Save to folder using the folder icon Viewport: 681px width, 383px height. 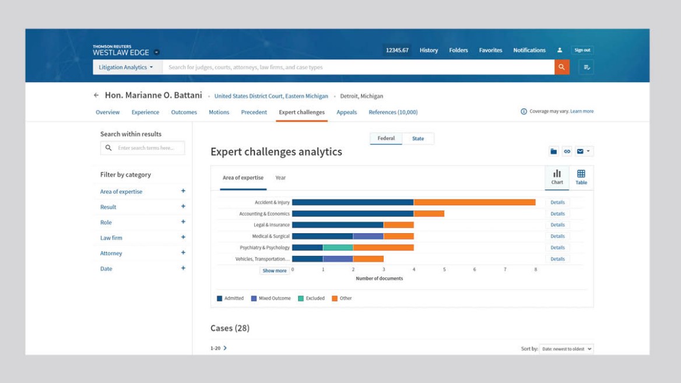click(x=553, y=152)
